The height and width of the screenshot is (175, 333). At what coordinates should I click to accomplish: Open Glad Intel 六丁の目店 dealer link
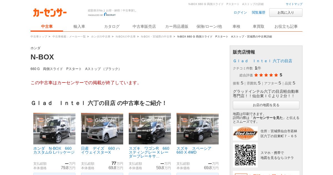[x=263, y=61]
